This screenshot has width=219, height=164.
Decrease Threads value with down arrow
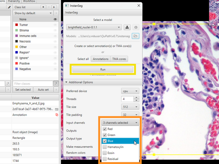click(136, 100)
